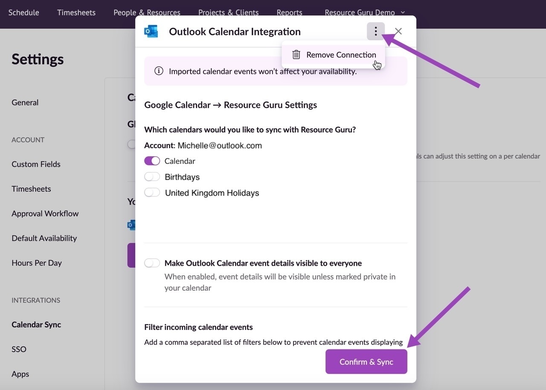Open Timesheets in the settings sidebar
Viewport: 546px width, 390px height.
[31, 189]
